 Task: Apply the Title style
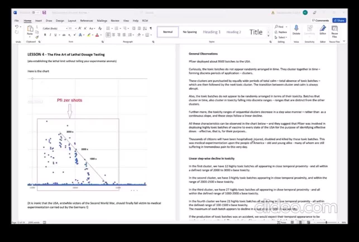point(256,32)
